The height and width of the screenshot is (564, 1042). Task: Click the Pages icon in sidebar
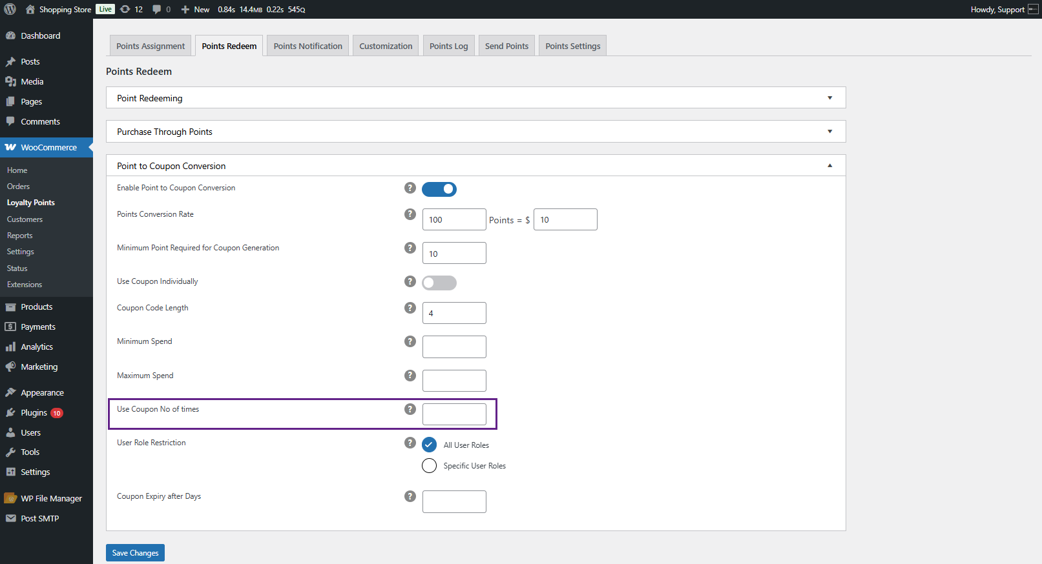10,101
